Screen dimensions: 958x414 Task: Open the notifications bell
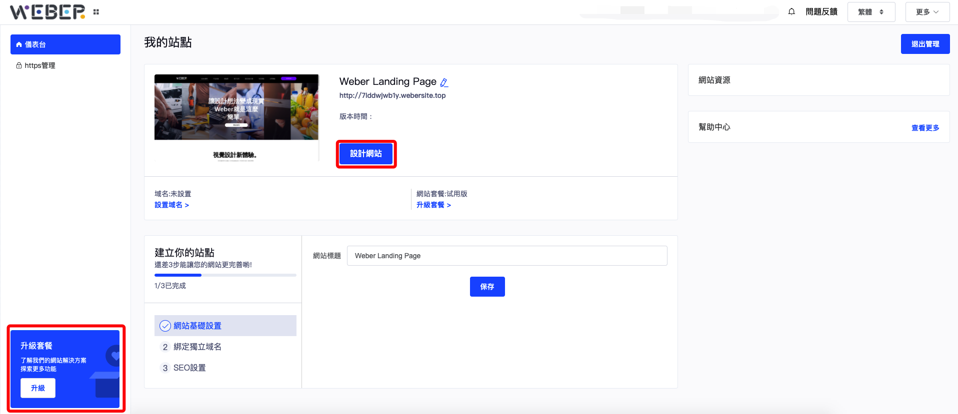(x=791, y=11)
